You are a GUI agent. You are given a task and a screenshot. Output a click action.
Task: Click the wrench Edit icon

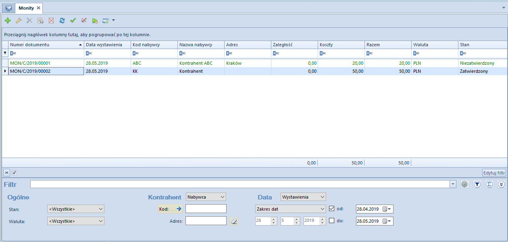[x=19, y=20]
